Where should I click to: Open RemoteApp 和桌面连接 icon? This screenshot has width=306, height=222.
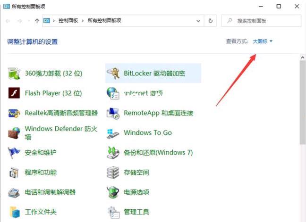[113, 113]
